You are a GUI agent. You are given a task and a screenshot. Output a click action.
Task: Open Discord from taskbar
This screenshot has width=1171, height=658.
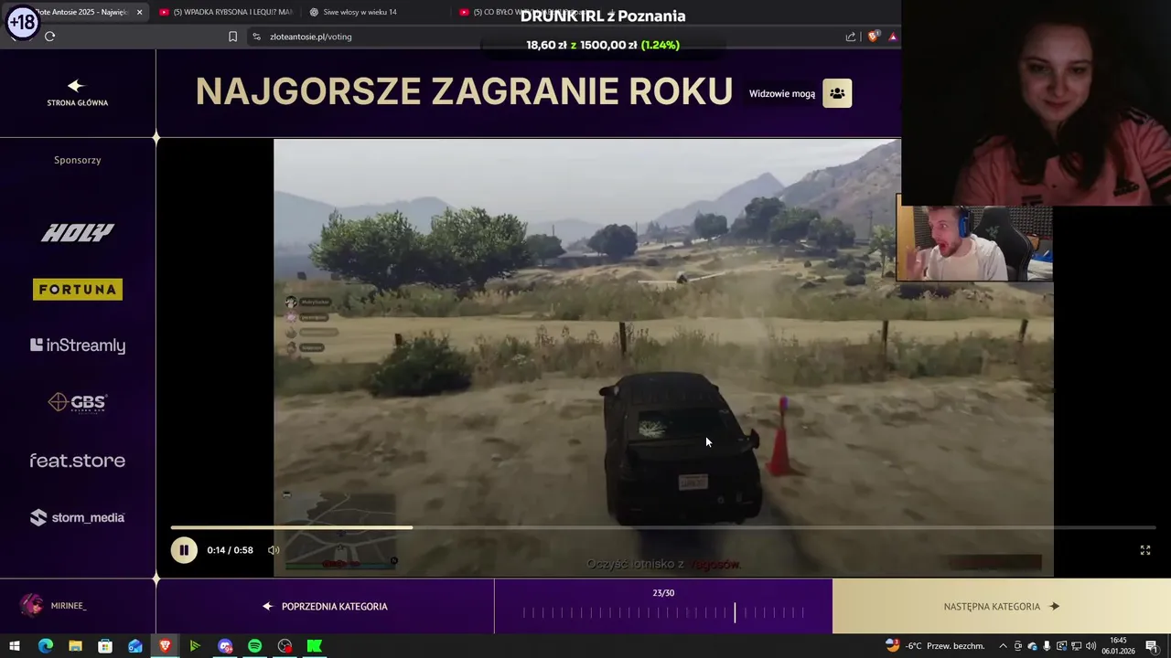(x=225, y=646)
